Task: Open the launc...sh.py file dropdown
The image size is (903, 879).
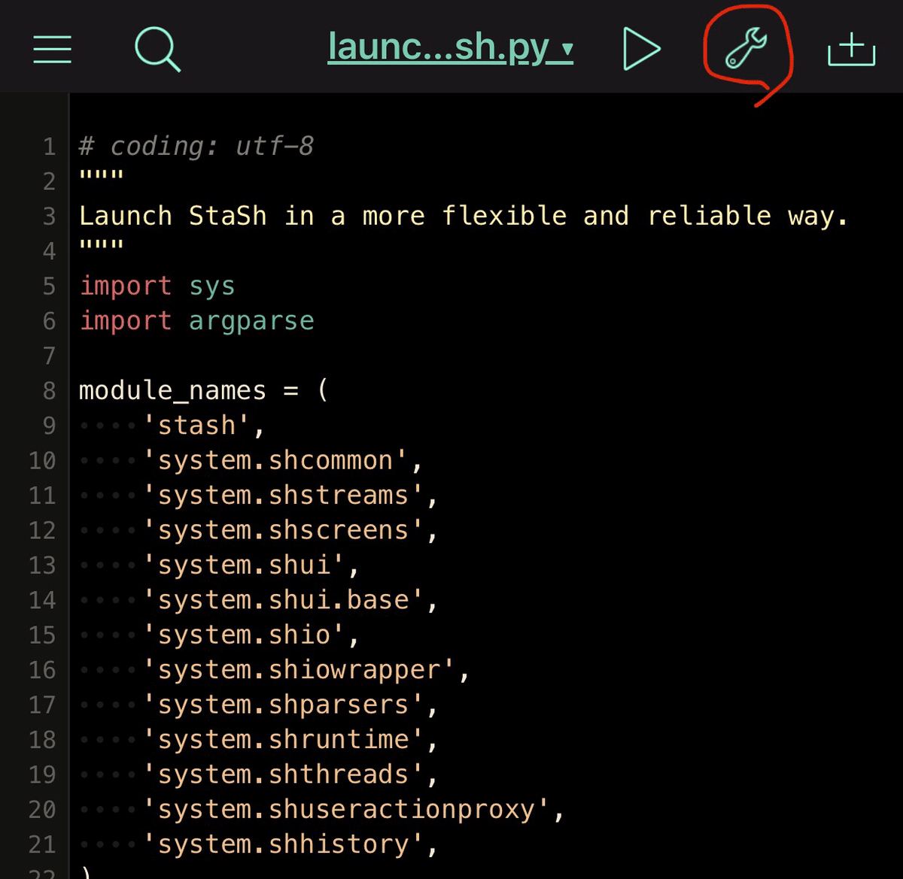Action: pyautogui.click(x=451, y=48)
